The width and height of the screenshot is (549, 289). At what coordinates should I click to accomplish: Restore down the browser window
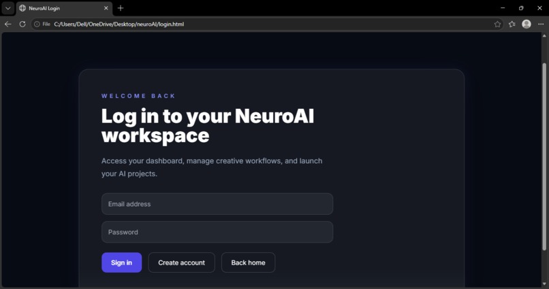(x=521, y=8)
